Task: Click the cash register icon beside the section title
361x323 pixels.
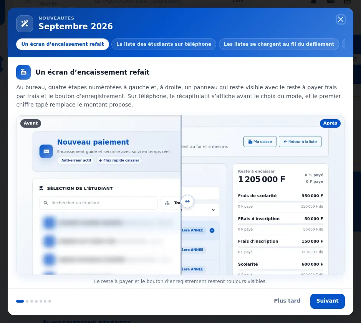Action: 23,72
